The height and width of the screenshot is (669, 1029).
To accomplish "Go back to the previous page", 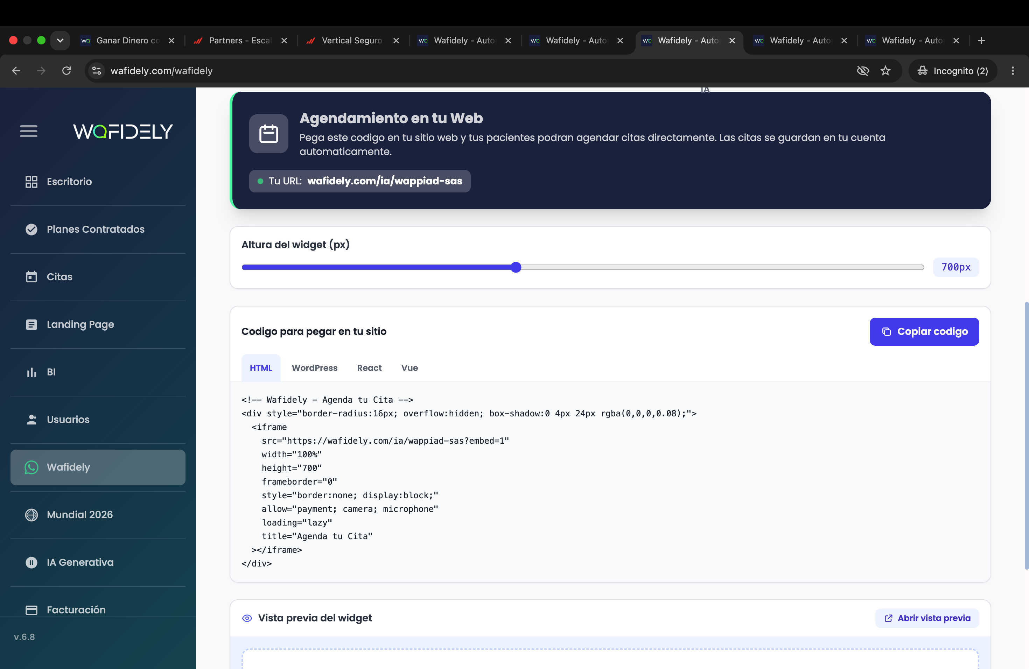I will pyautogui.click(x=16, y=70).
